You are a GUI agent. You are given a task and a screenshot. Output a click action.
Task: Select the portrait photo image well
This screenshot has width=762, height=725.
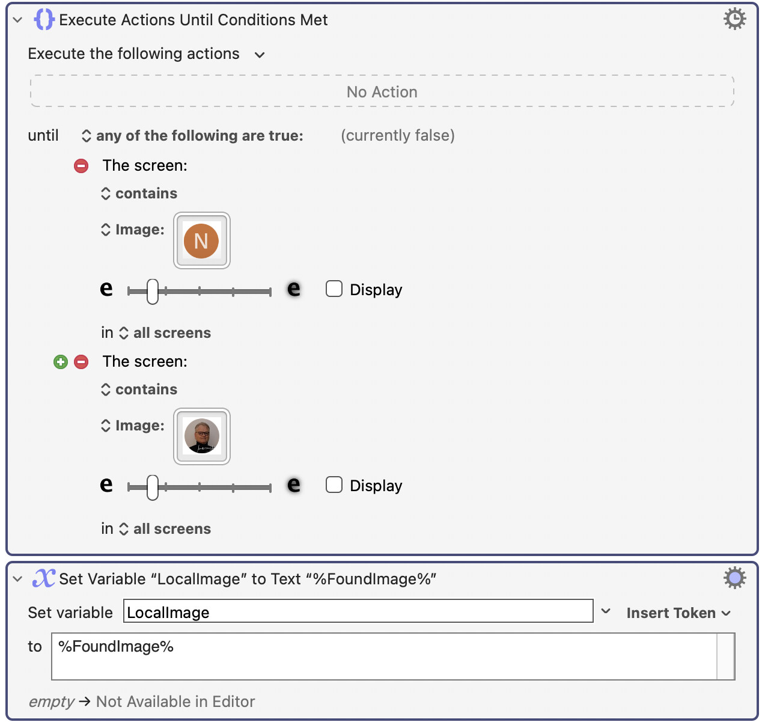tap(202, 436)
